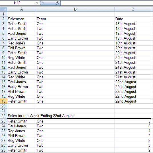
Task: Select column C header
Action: 133,9
